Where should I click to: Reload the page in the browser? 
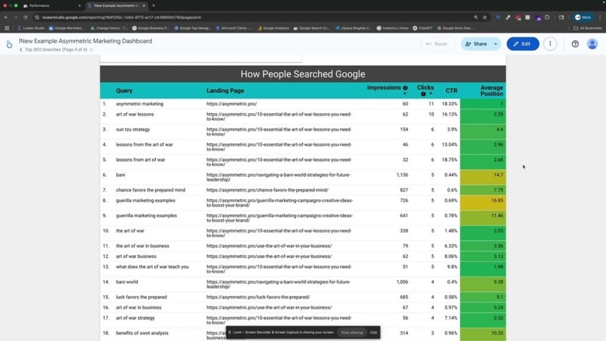point(25,17)
